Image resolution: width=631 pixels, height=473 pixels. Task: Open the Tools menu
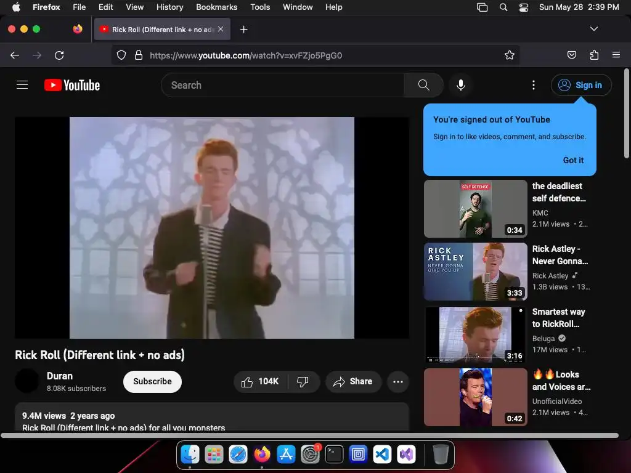(260, 7)
